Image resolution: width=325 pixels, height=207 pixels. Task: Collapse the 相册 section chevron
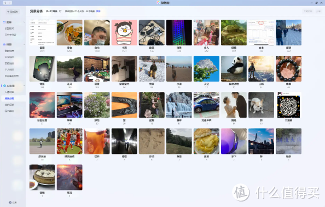point(24,44)
